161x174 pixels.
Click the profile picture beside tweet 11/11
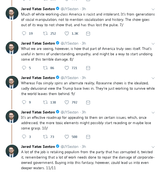pos(12,151)
